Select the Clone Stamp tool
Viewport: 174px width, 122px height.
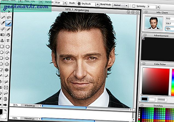[x=2, y=40]
